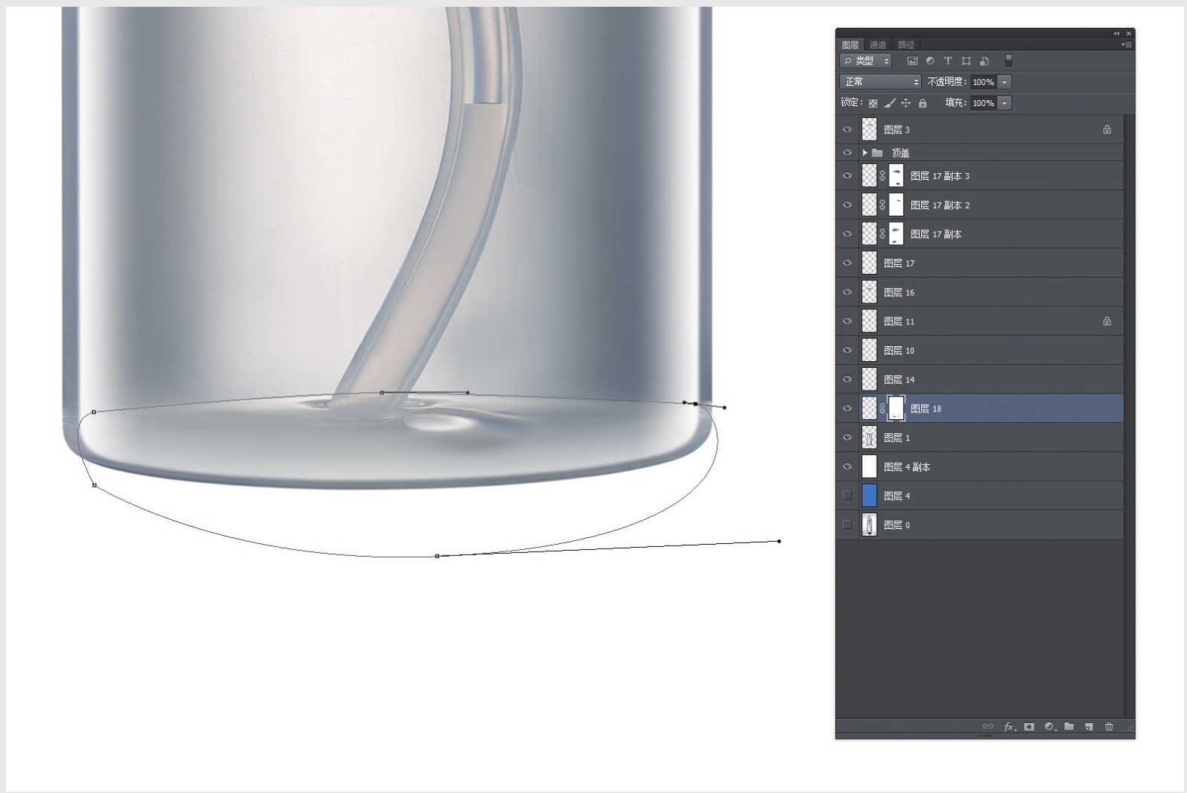Delete layer with the trash icon
The width and height of the screenshot is (1187, 793).
tap(1109, 727)
